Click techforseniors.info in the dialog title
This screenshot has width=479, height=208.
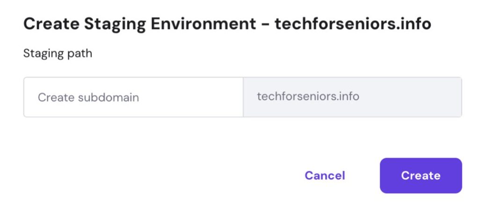tap(353, 24)
